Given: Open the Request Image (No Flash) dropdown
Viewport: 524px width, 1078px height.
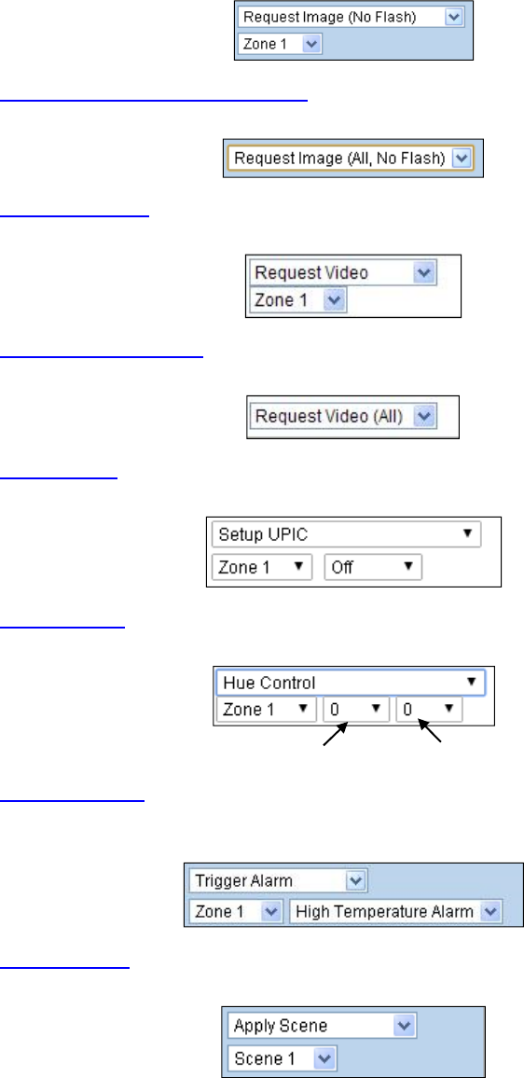Looking at the screenshot, I should click(352, 17).
